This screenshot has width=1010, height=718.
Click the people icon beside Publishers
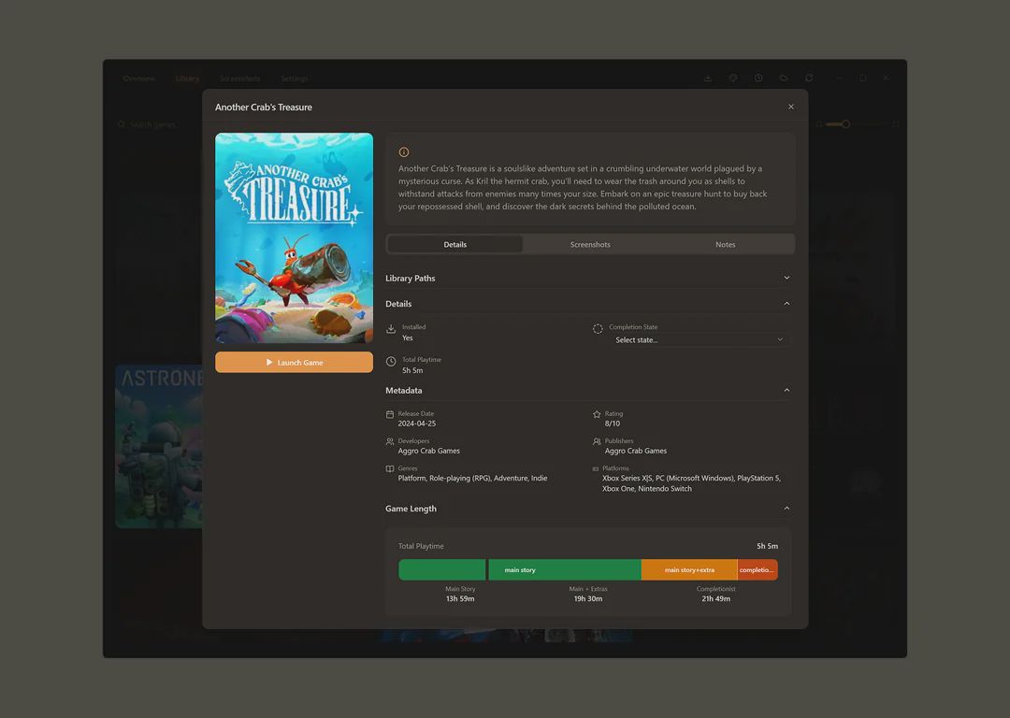click(x=597, y=442)
